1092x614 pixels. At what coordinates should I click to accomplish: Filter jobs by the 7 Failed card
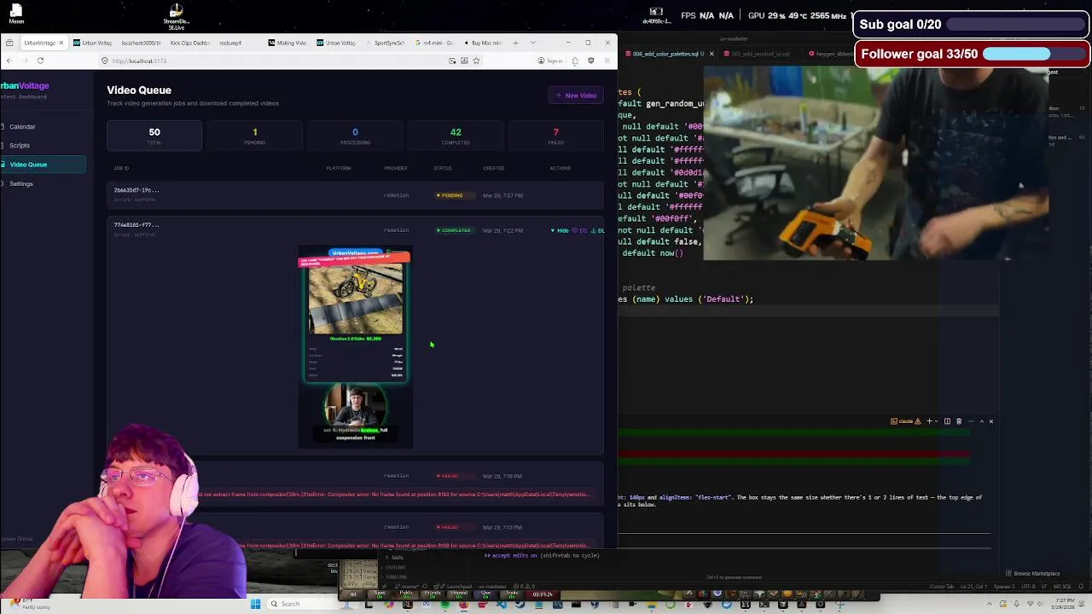click(x=555, y=136)
